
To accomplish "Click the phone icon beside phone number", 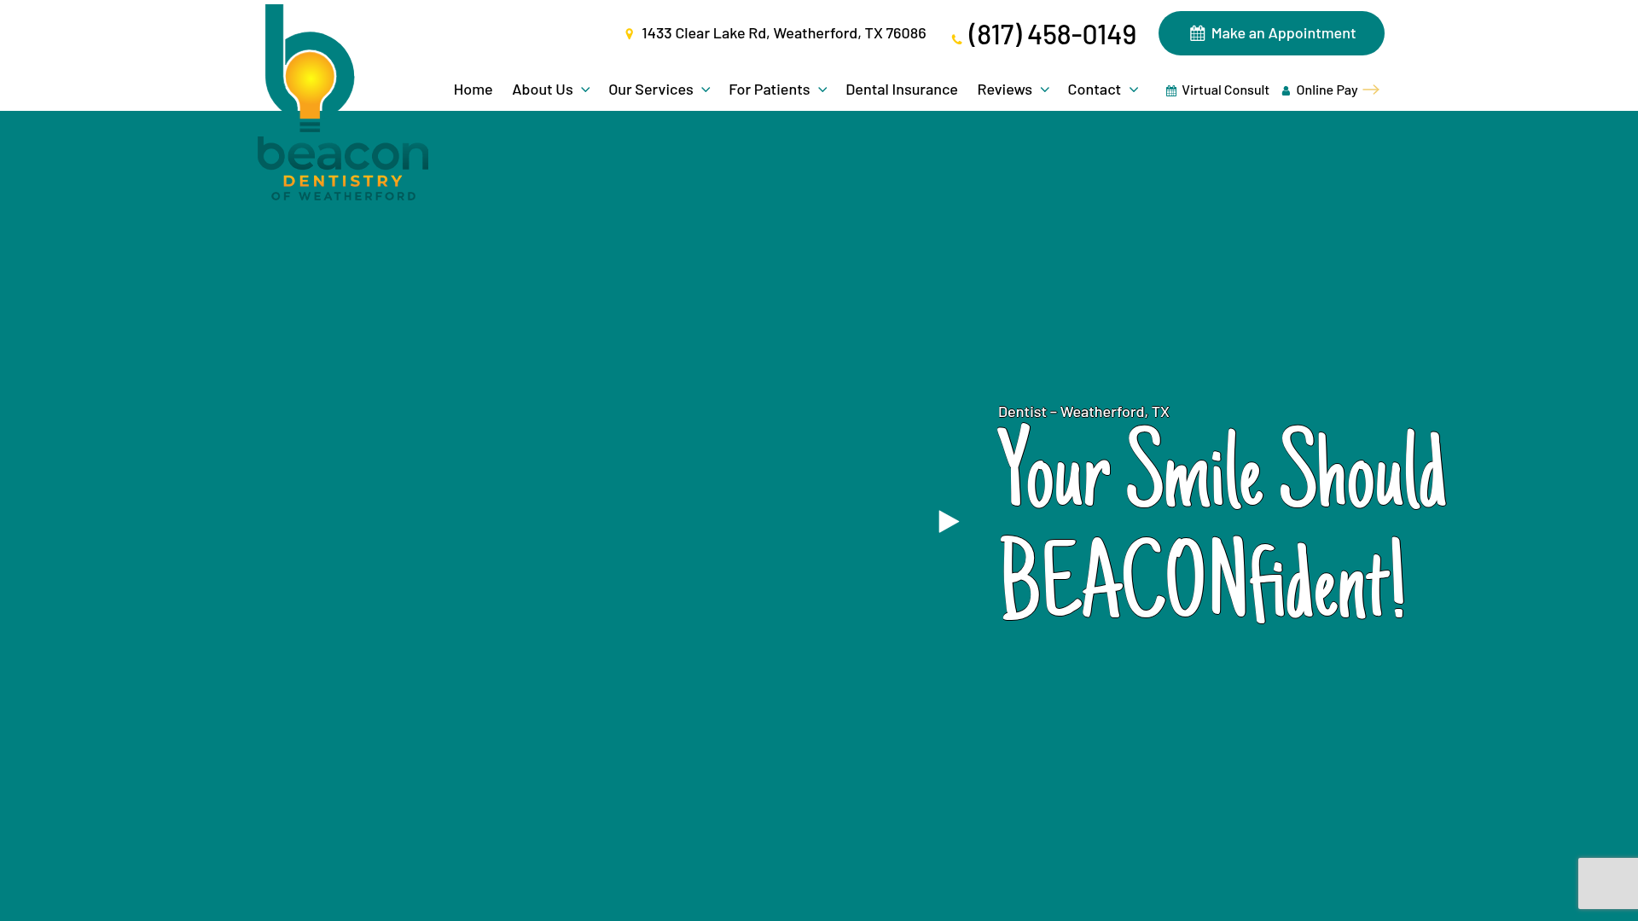I will tap(956, 39).
